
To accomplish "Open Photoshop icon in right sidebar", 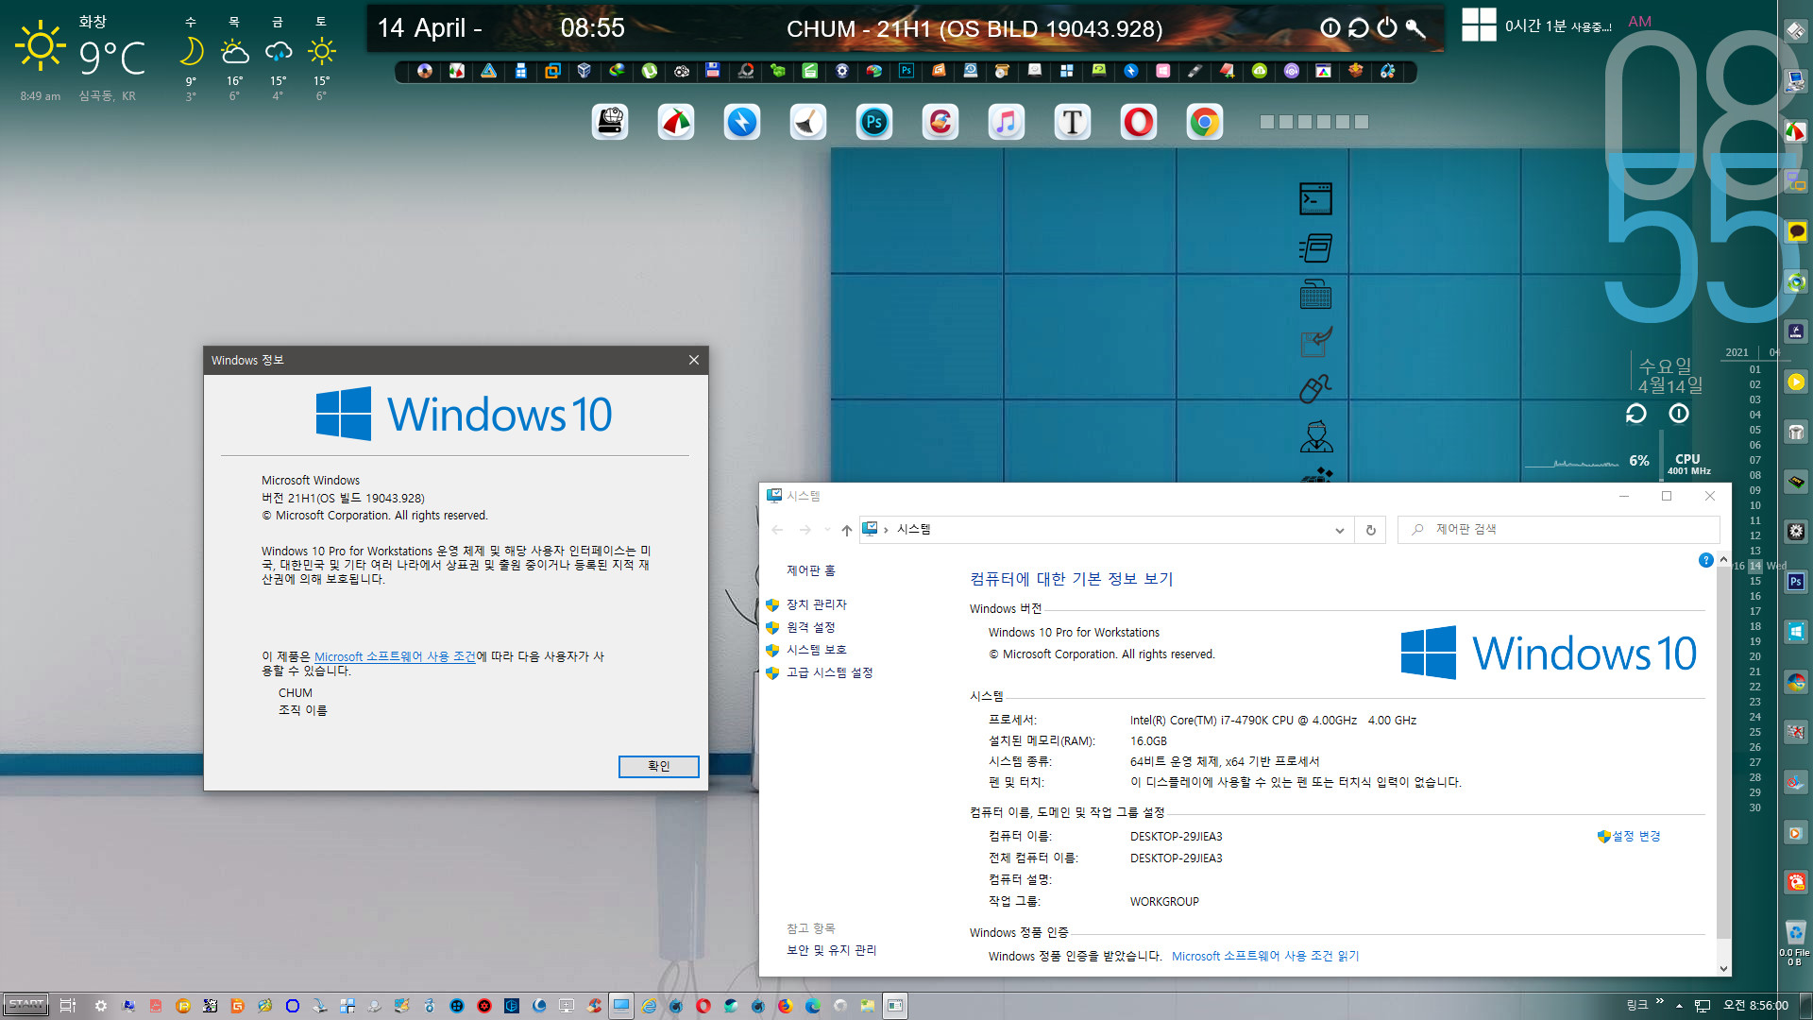I will [1796, 582].
